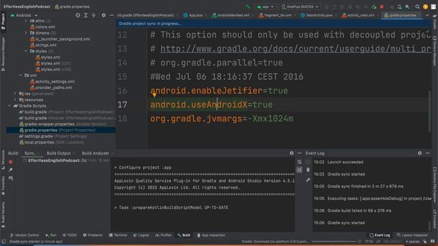Select gradle-wrapper.properties in Gradle Scripts
Screen dimensions: 438x246
point(62,124)
